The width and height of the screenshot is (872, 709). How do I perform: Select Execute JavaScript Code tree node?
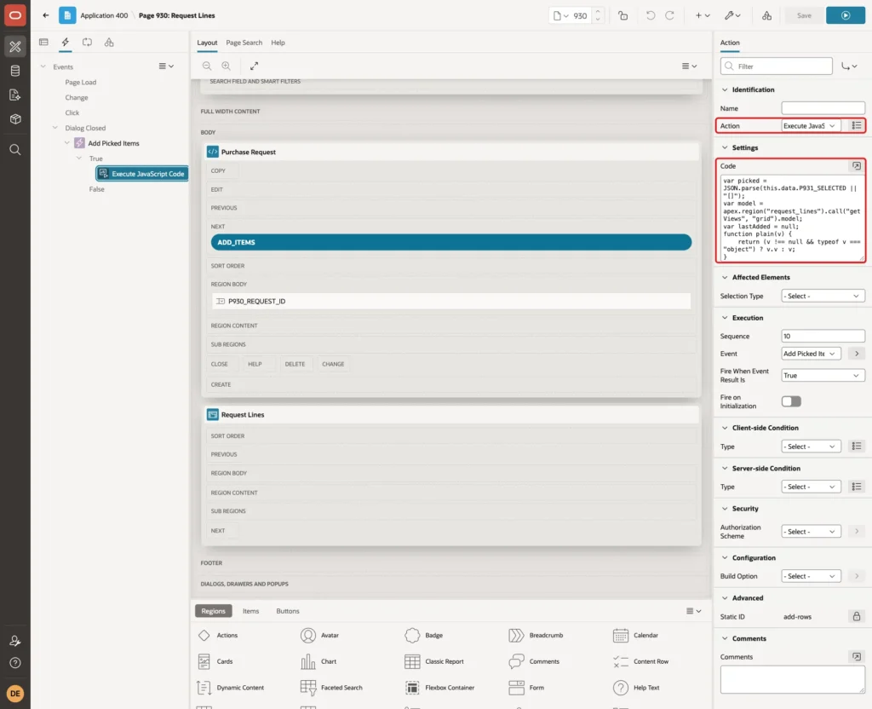(x=142, y=174)
